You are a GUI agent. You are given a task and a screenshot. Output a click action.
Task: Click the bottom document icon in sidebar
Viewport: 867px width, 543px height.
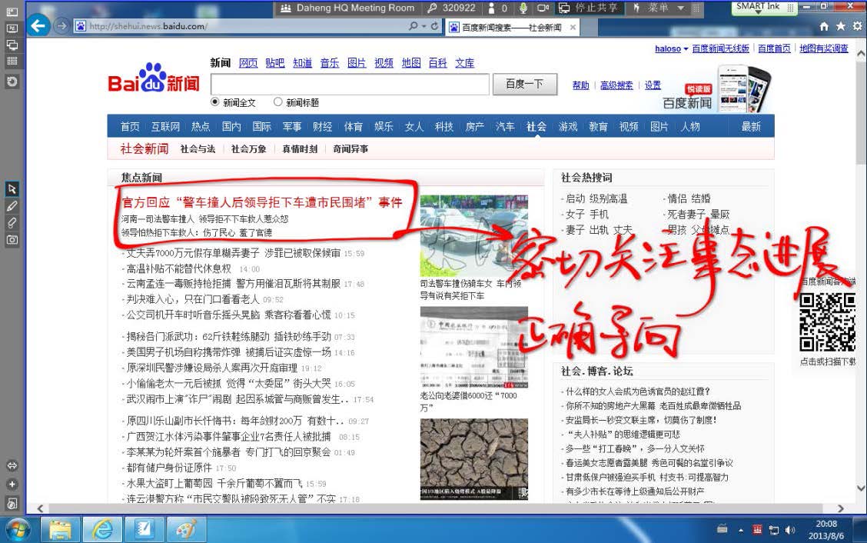(x=12, y=503)
